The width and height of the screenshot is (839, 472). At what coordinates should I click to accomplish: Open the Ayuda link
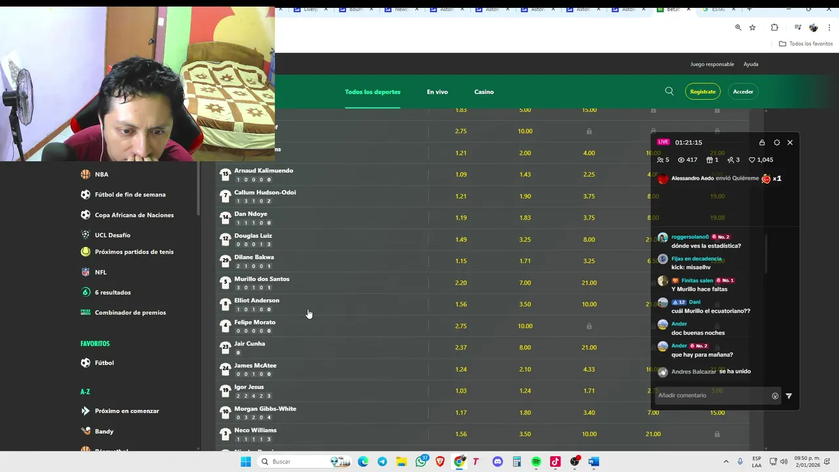[x=751, y=64]
